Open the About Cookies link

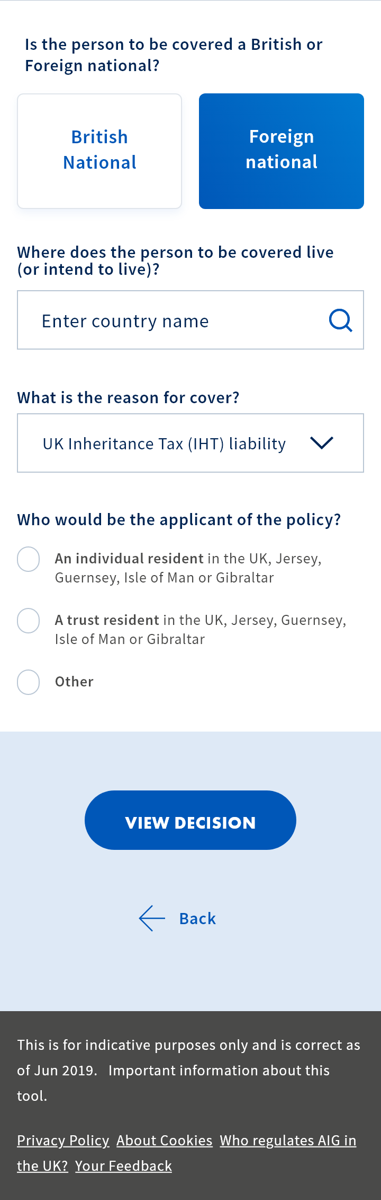tap(164, 1140)
